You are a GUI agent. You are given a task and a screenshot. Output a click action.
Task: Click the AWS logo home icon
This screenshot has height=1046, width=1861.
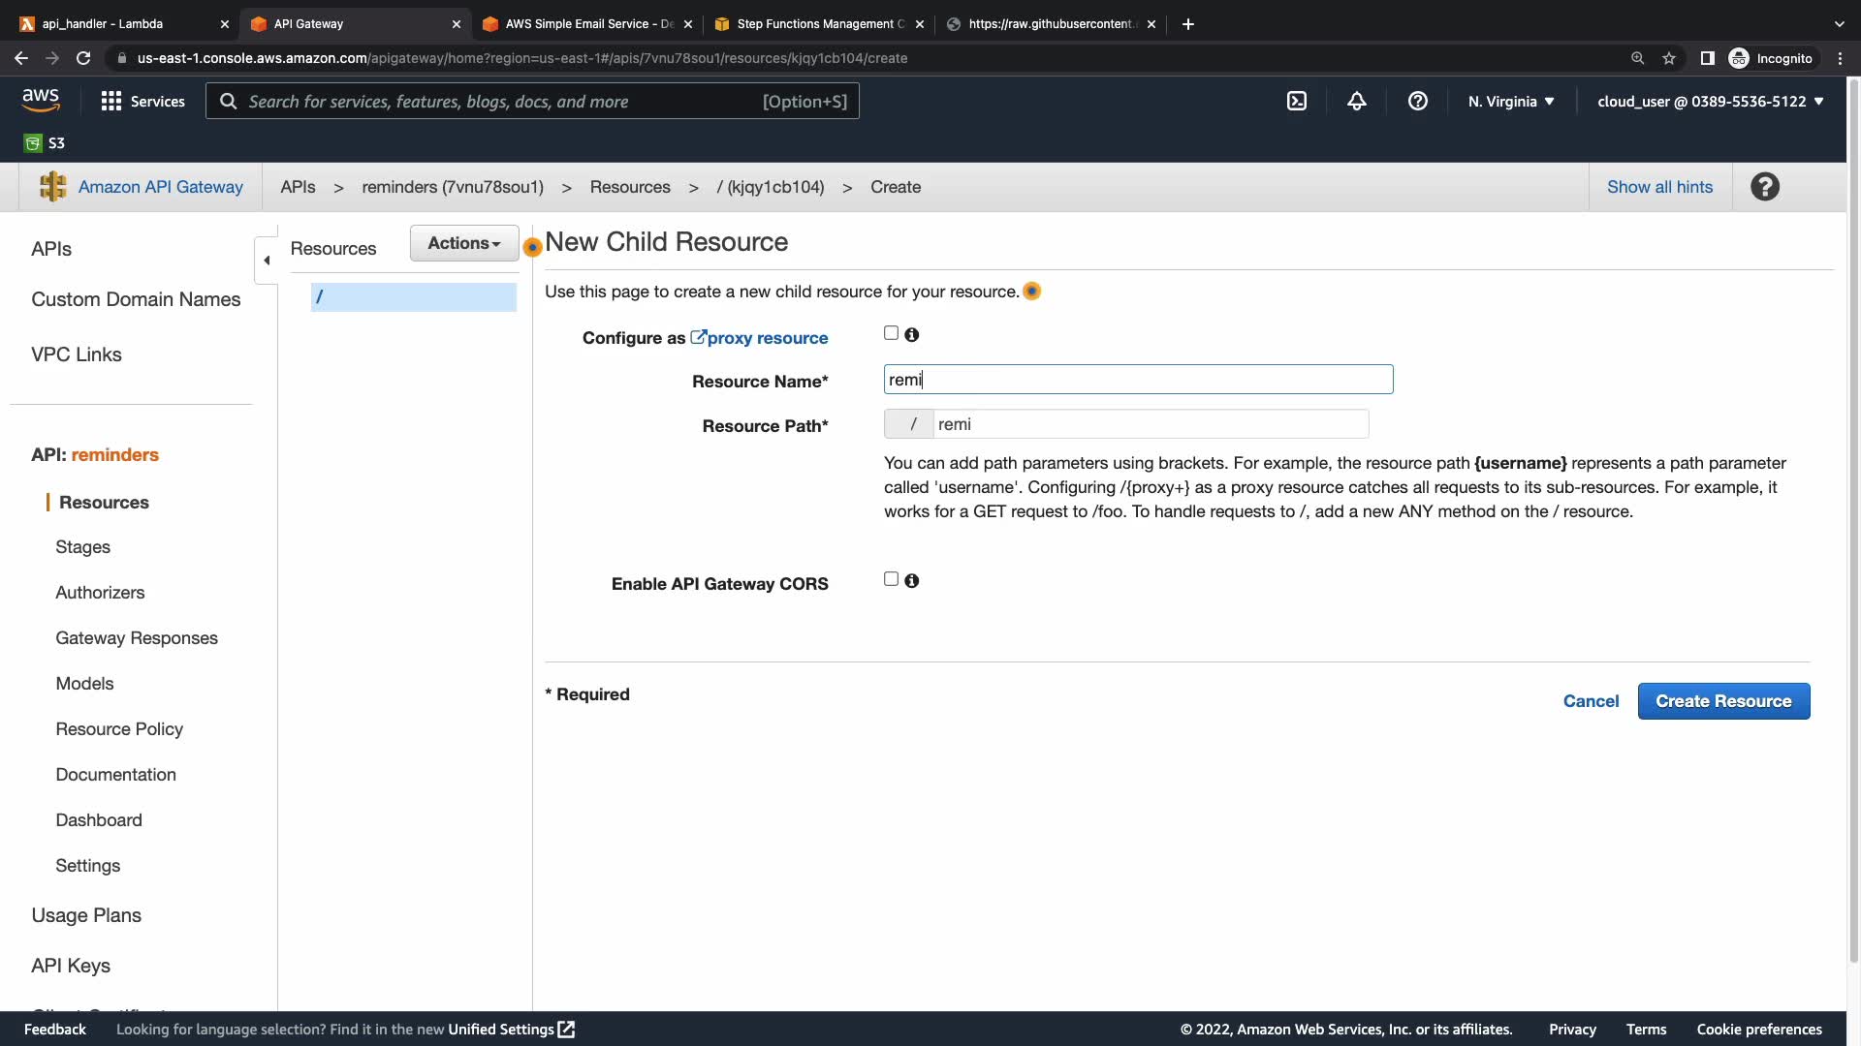point(41,100)
